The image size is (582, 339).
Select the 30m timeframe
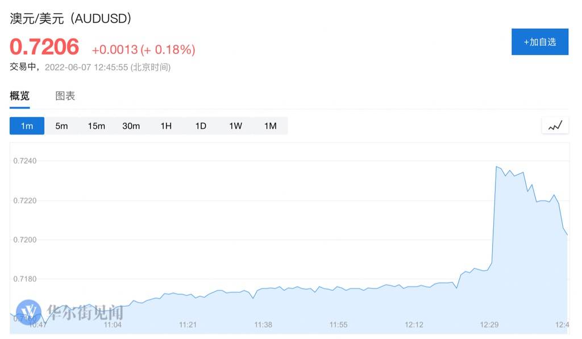[x=131, y=126]
